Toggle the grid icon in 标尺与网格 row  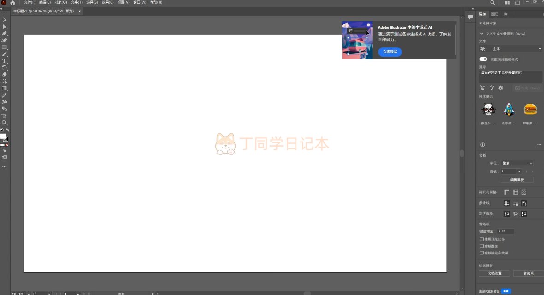point(515,192)
